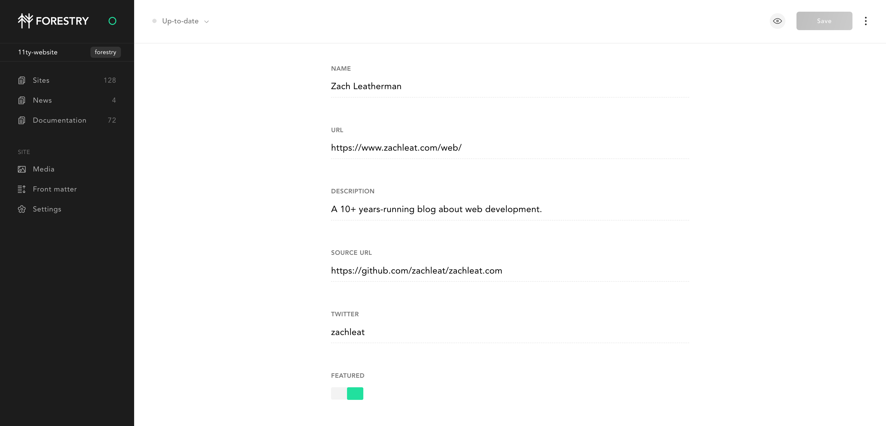Open the Documentation documents icon
886x426 pixels.
pyautogui.click(x=22, y=120)
